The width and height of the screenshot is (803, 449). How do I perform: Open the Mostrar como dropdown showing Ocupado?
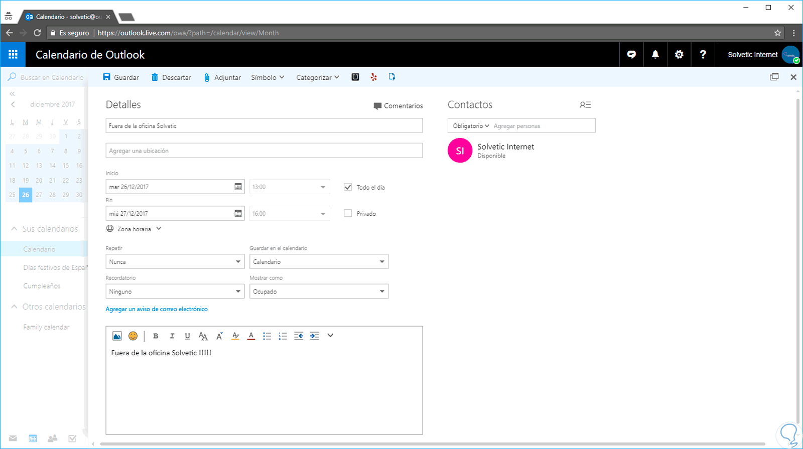319,291
